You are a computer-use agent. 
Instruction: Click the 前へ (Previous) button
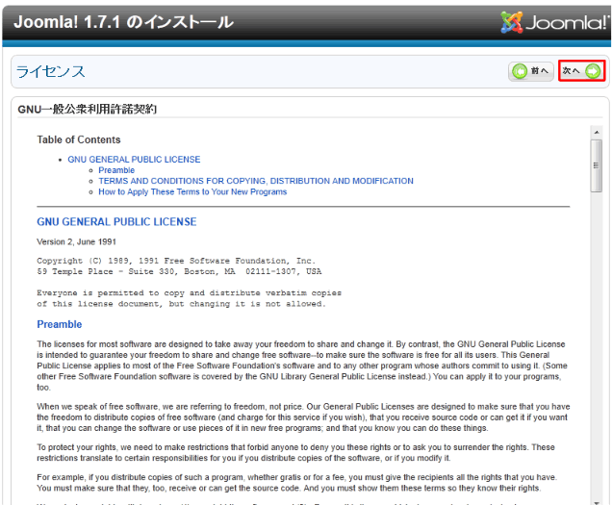pos(531,71)
